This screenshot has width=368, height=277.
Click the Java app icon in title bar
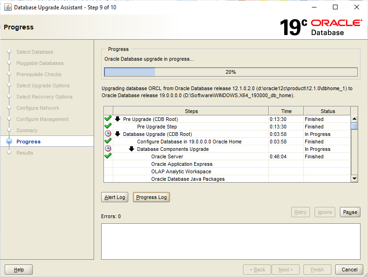pyautogui.click(x=8, y=7)
